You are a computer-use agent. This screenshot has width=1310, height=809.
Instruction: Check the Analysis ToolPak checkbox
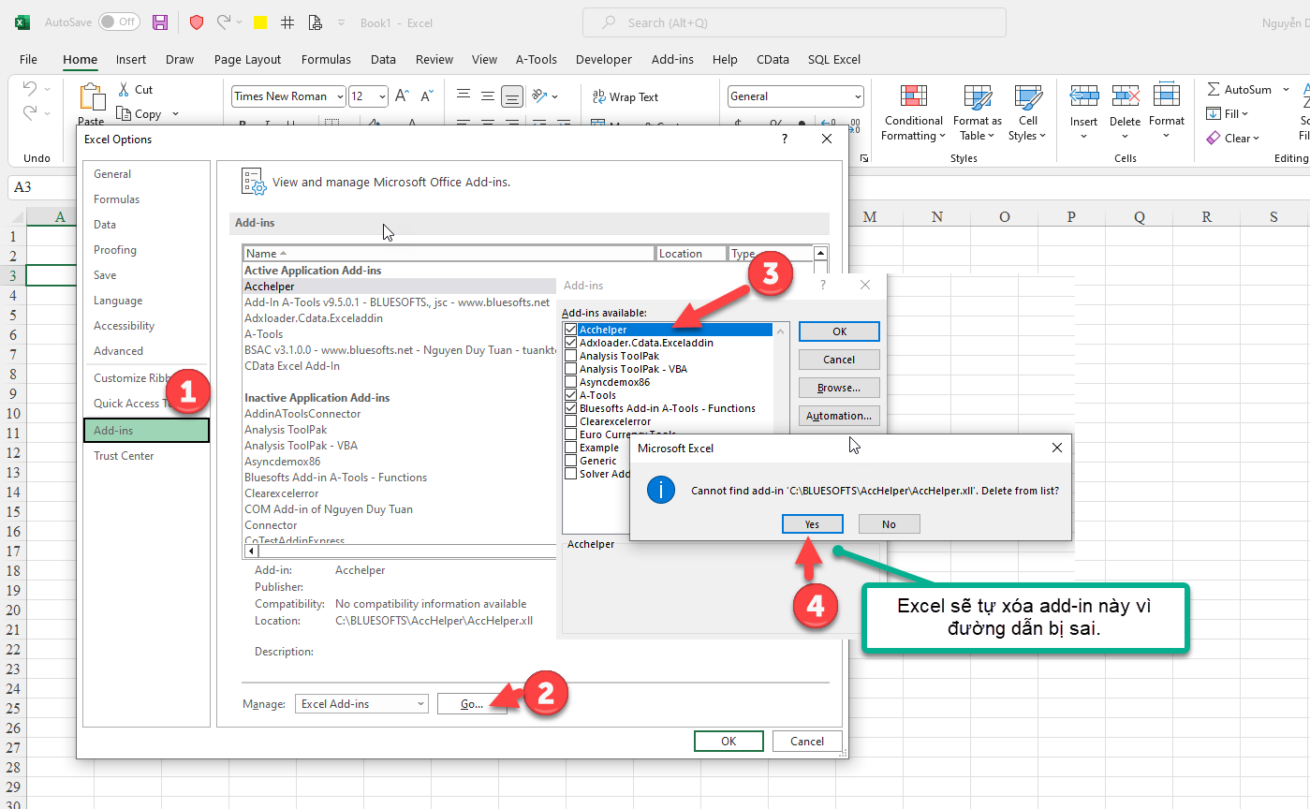point(570,356)
